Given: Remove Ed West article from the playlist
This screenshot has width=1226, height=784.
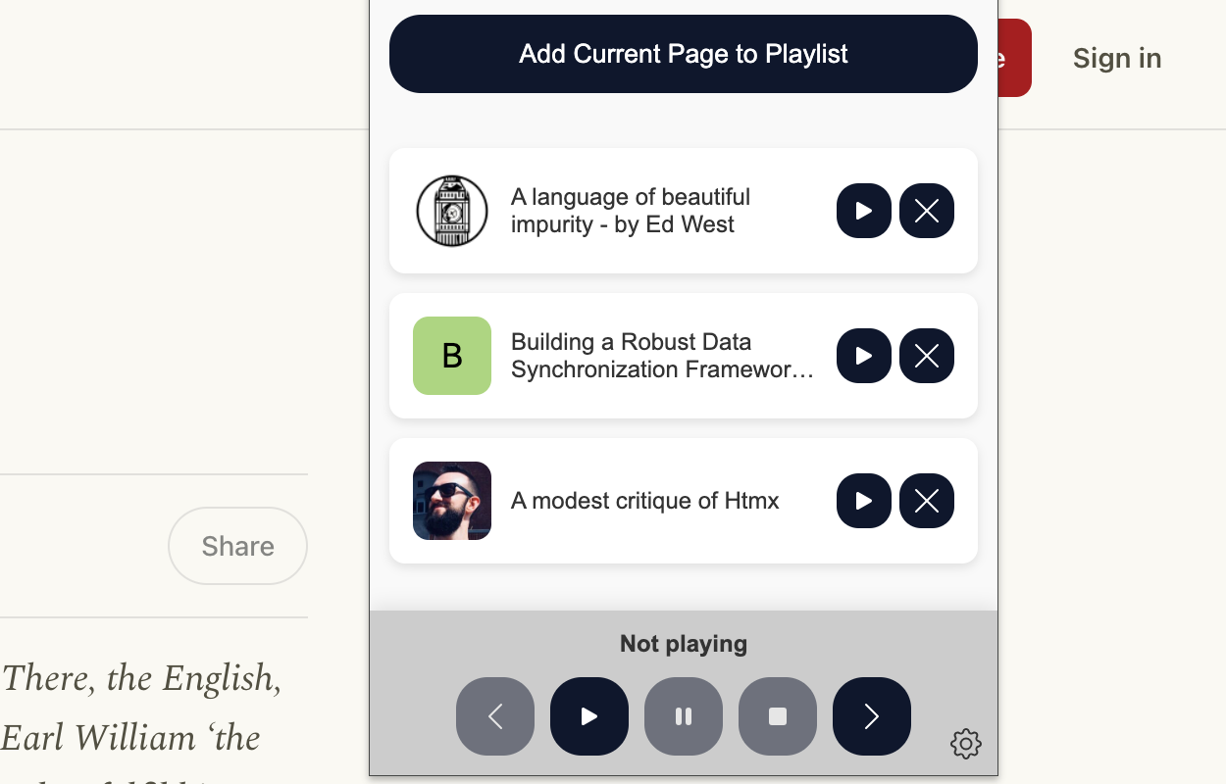Looking at the screenshot, I should point(927,210).
